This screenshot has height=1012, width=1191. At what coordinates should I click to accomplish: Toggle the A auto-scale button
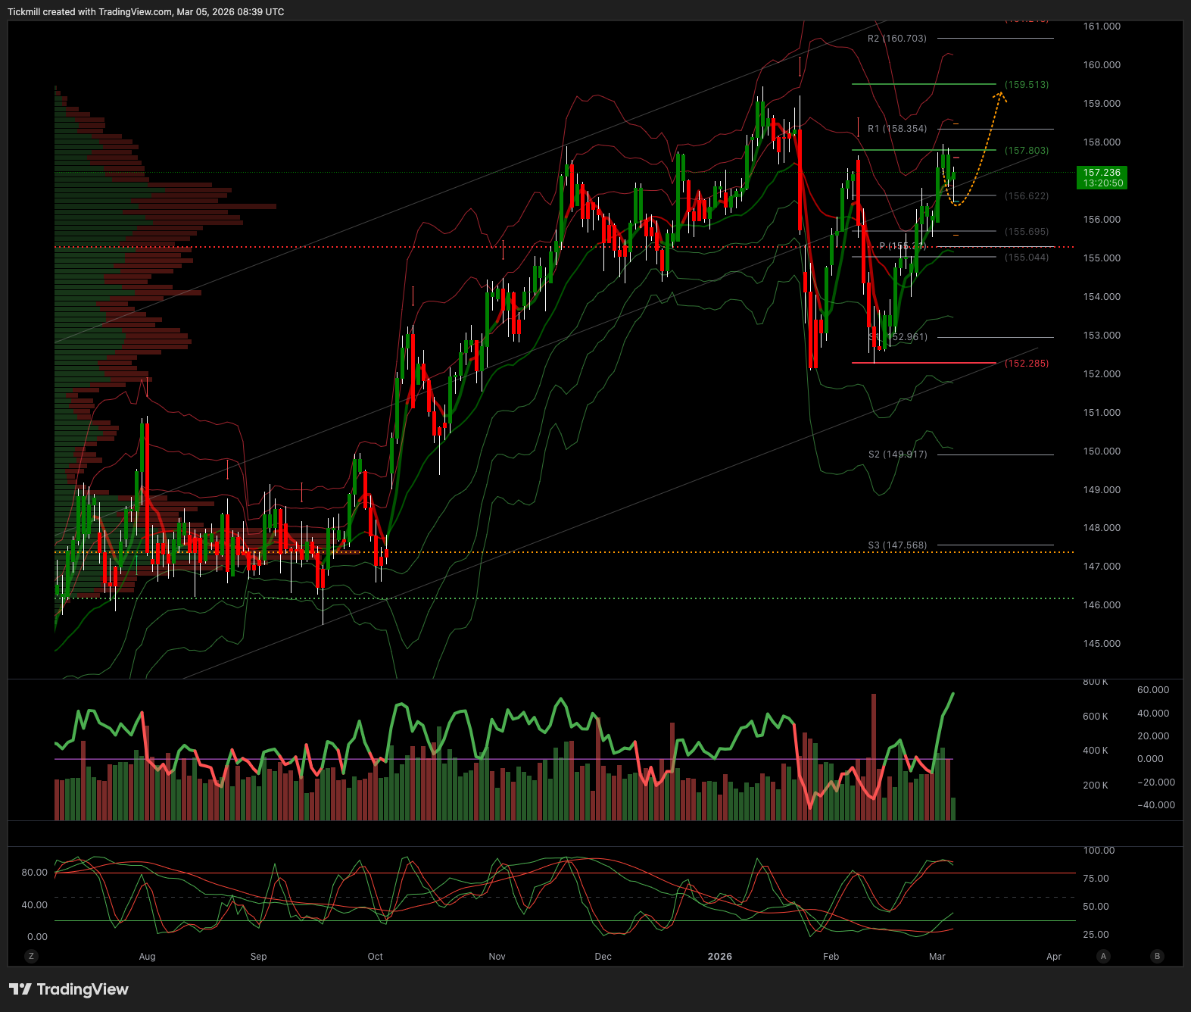tap(1103, 956)
